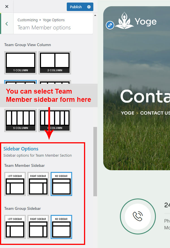Select Left Sidebar for Team Member Sidebar
The height and width of the screenshot is (248, 170).
15,184
